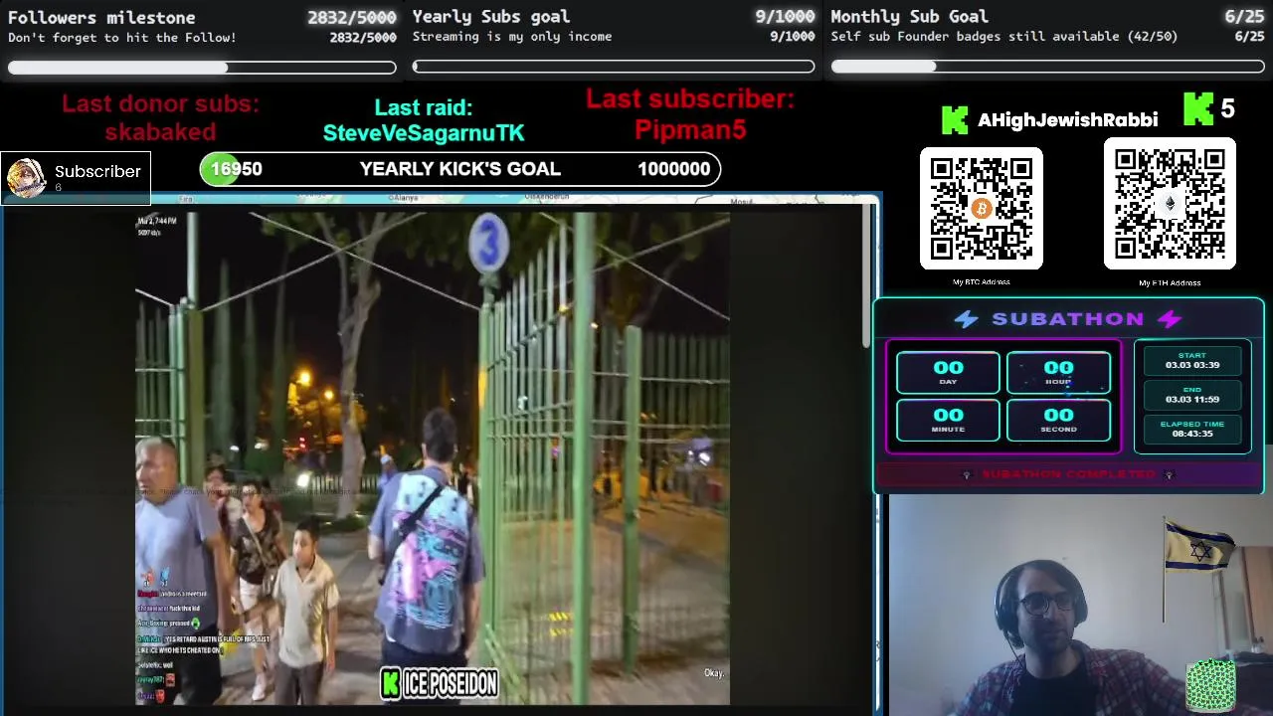Click the blue number 3 sign in video
1273x716 pixels.
tap(488, 243)
